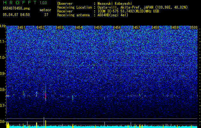Click the 1.1 frequency axis label
The height and width of the screenshot is (128, 201).
point(3,42)
